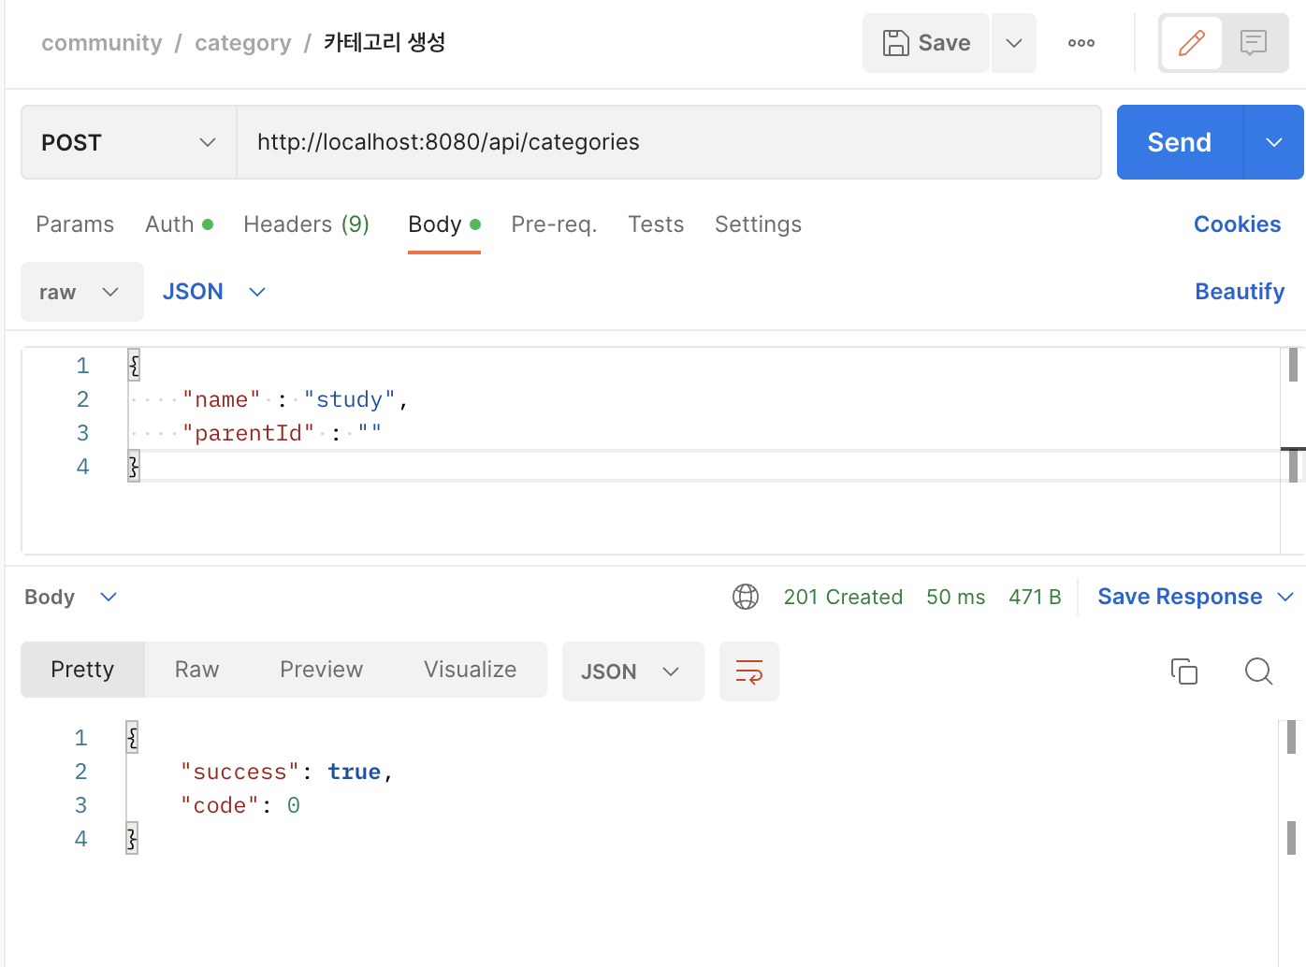This screenshot has height=967, width=1306.
Task: Place cursor on "parentId" line in body
Action: pyautogui.click(x=282, y=434)
